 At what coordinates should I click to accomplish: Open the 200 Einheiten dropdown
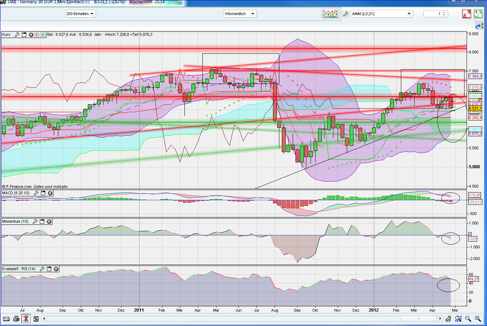[81, 13]
